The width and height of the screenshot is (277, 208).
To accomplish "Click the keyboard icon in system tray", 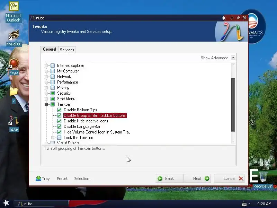I will (x=244, y=204).
